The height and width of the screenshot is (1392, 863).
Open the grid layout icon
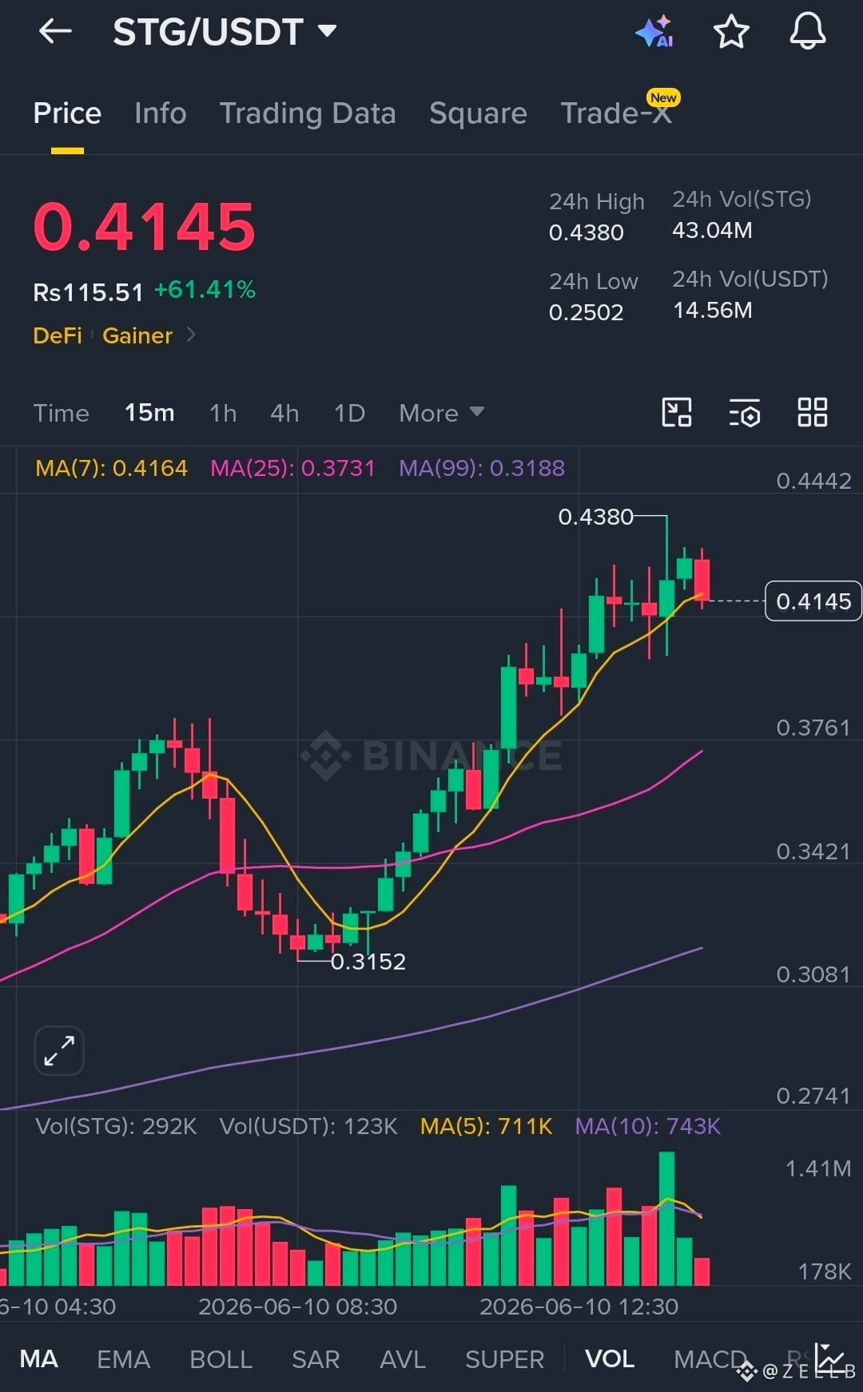tap(813, 413)
